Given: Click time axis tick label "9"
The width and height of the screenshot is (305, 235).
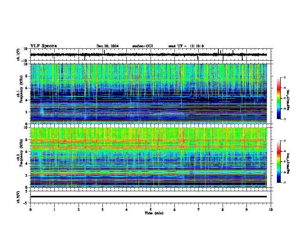Looking at the screenshot, I should point(246,210).
